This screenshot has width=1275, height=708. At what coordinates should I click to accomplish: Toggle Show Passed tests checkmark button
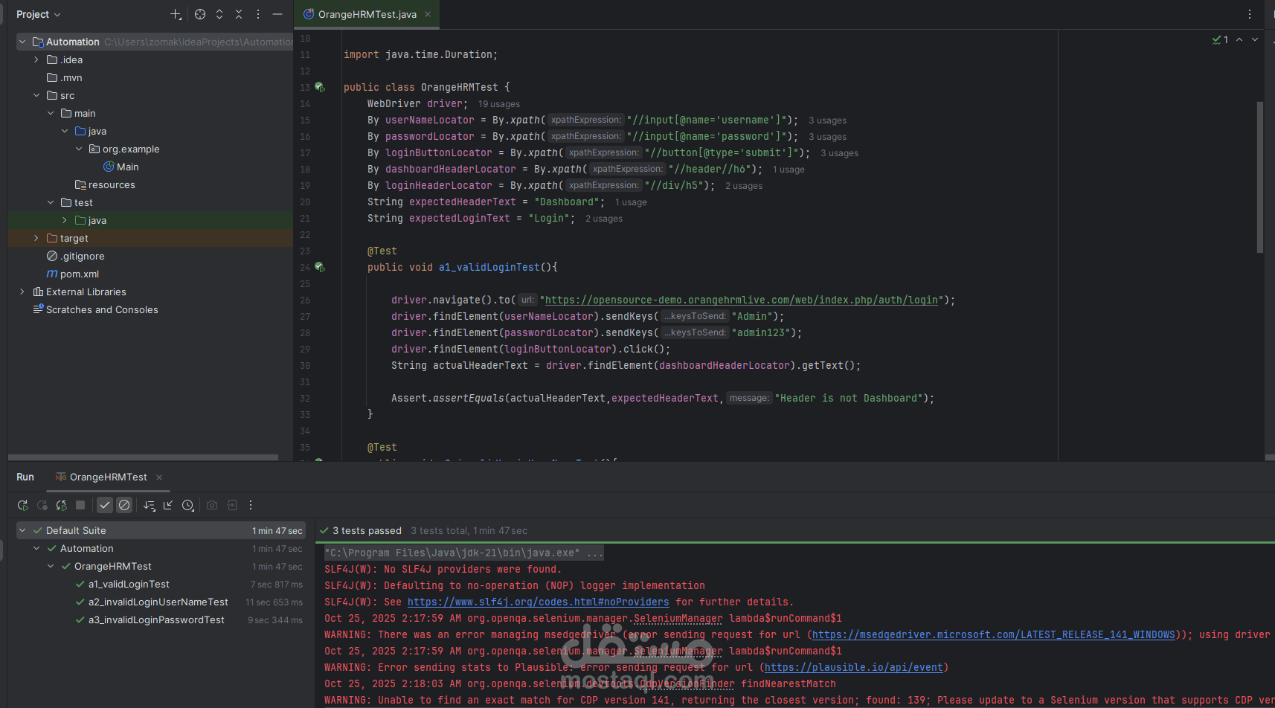point(105,505)
